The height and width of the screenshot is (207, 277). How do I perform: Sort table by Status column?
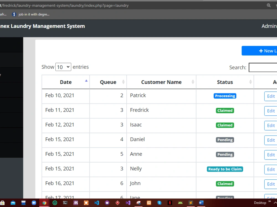click(225, 82)
